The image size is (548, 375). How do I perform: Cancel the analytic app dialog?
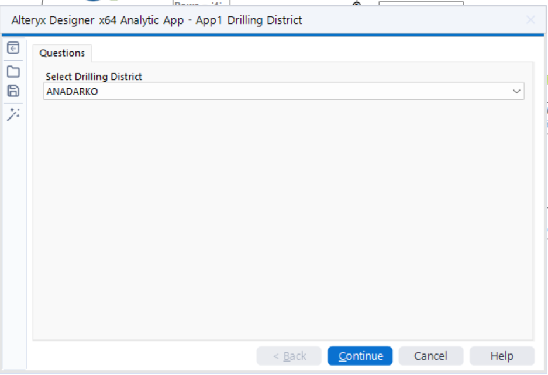(430, 356)
